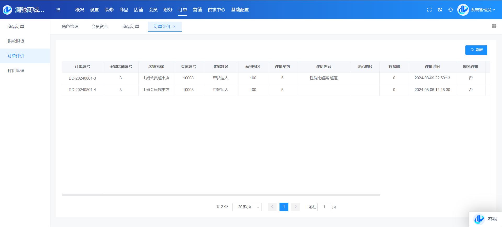Click the 刷新 refresh button
502x227 pixels.
click(476, 50)
